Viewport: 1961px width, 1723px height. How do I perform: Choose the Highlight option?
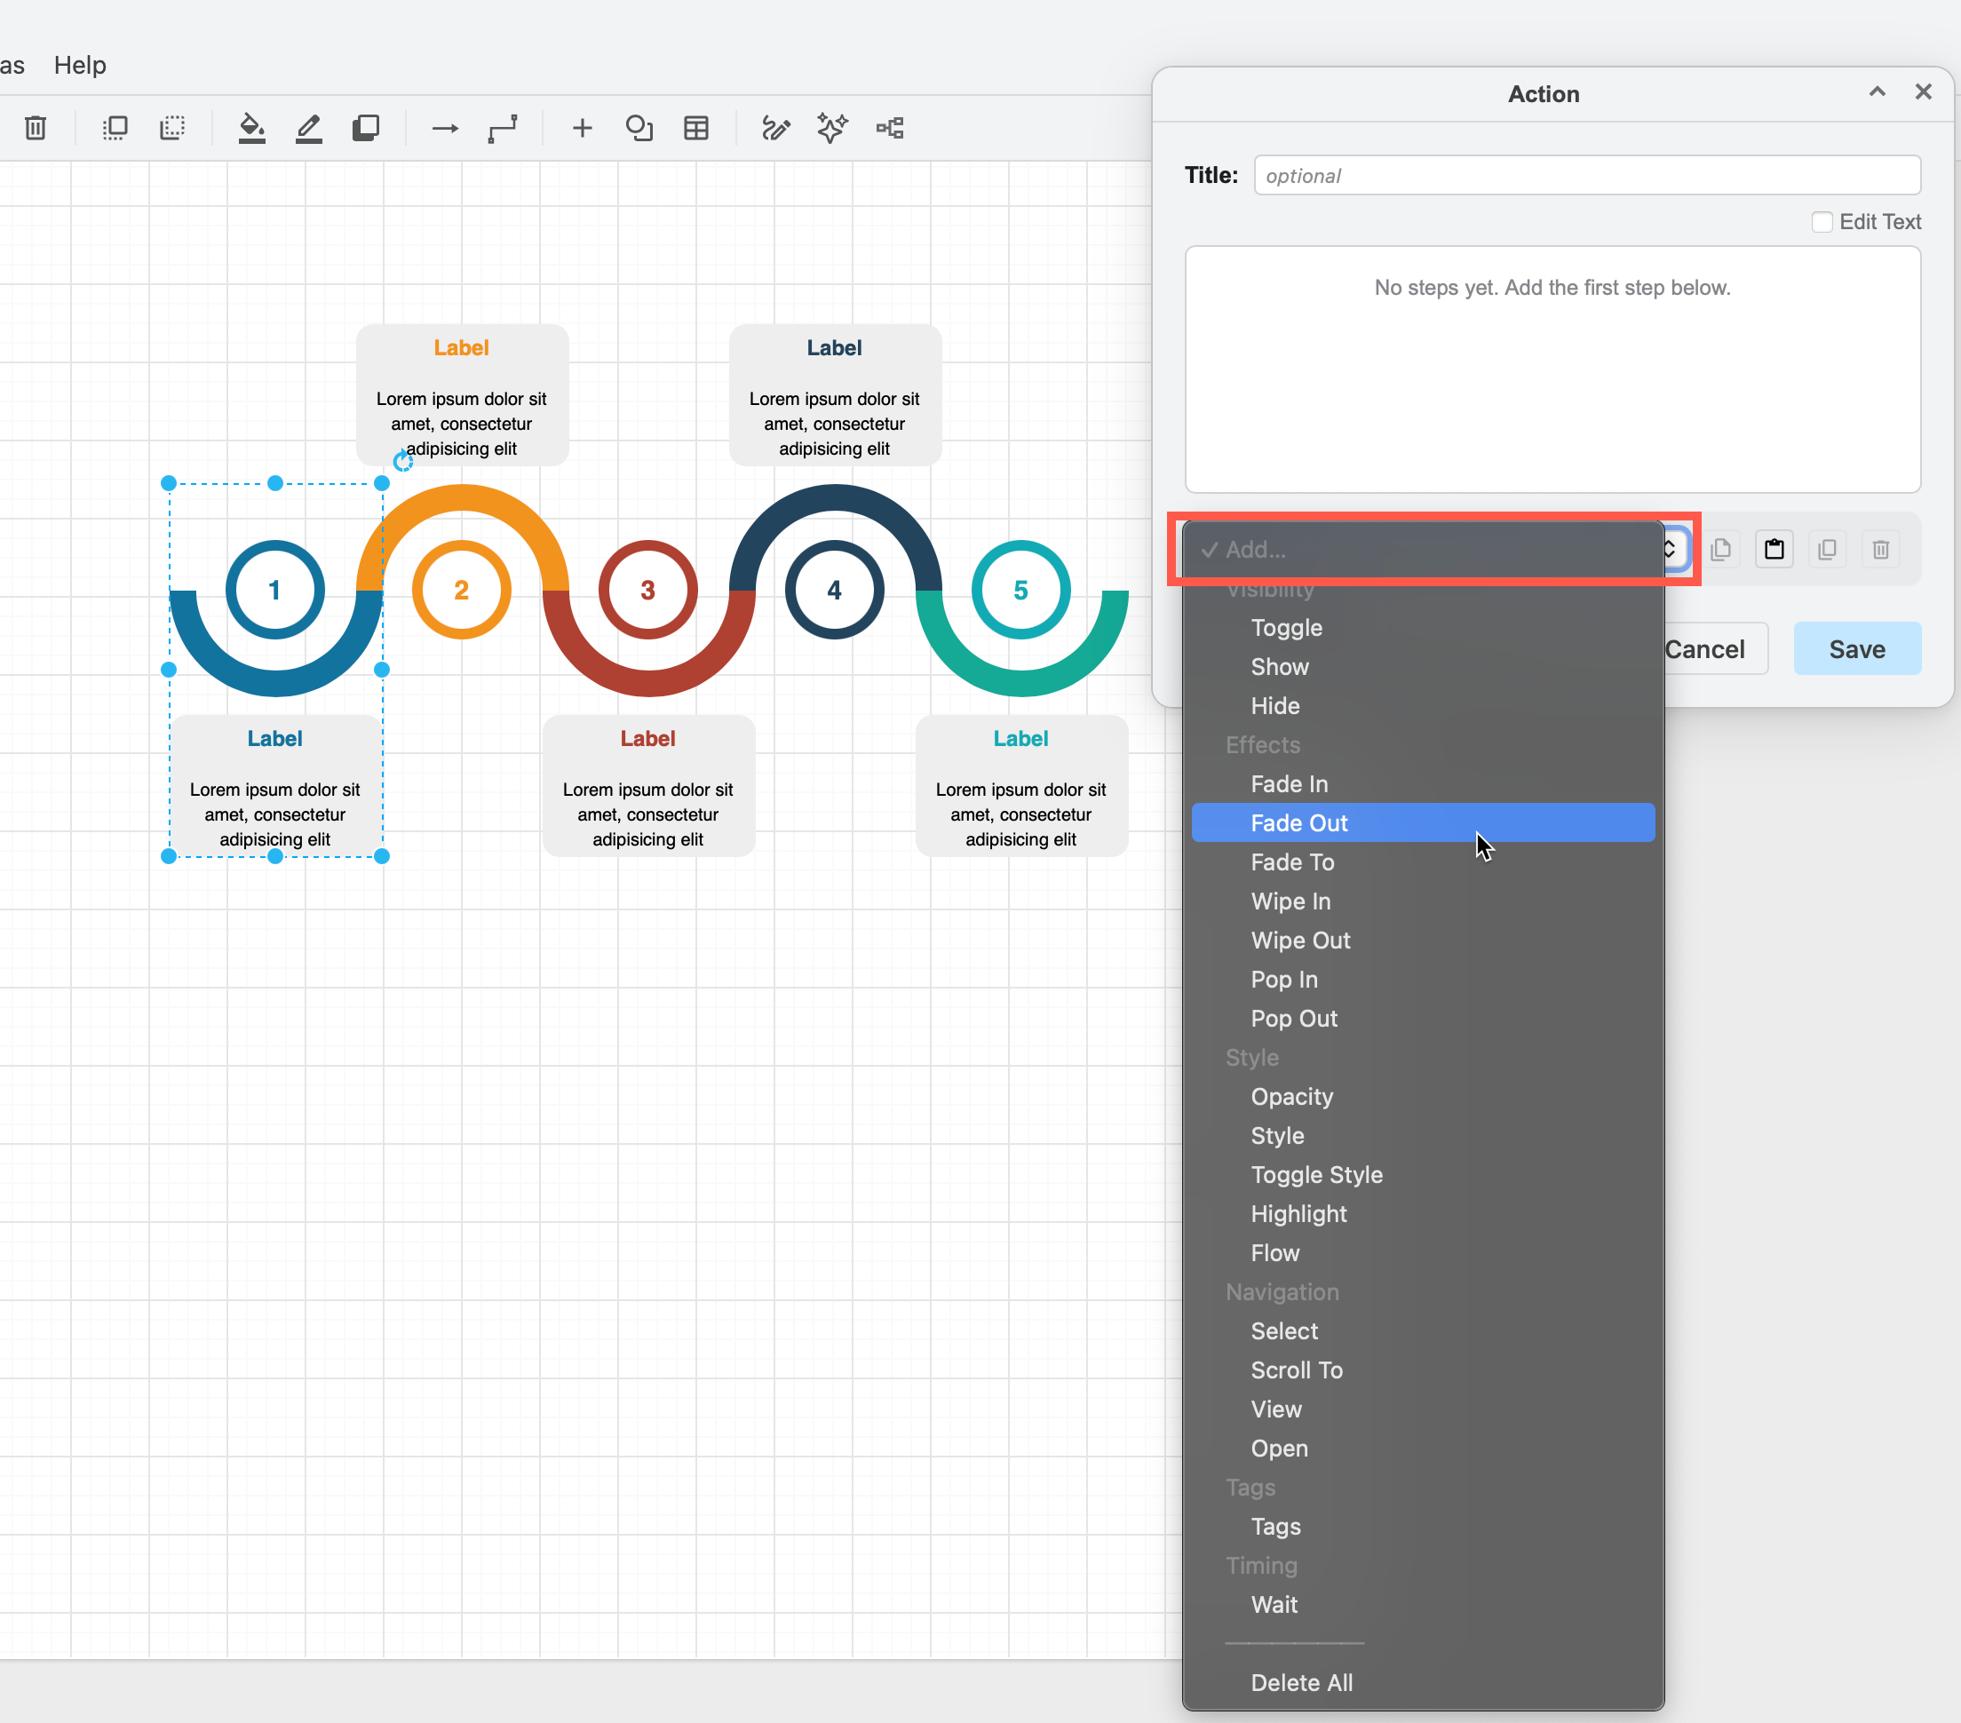(1423, 1213)
